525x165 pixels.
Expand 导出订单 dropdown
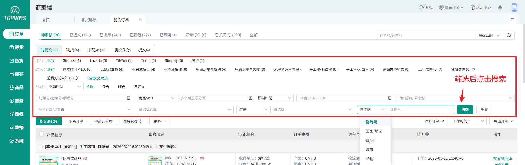click(x=503, y=121)
